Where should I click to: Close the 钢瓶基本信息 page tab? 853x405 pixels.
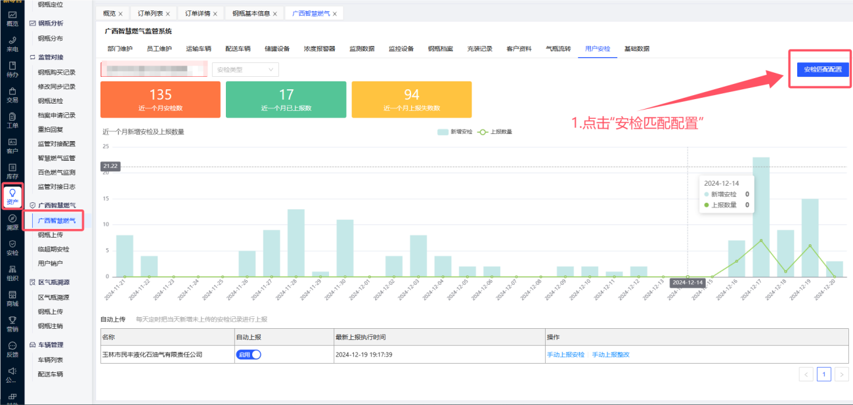[274, 13]
